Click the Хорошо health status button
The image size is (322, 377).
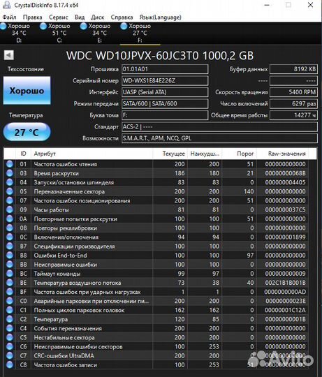coord(27,91)
